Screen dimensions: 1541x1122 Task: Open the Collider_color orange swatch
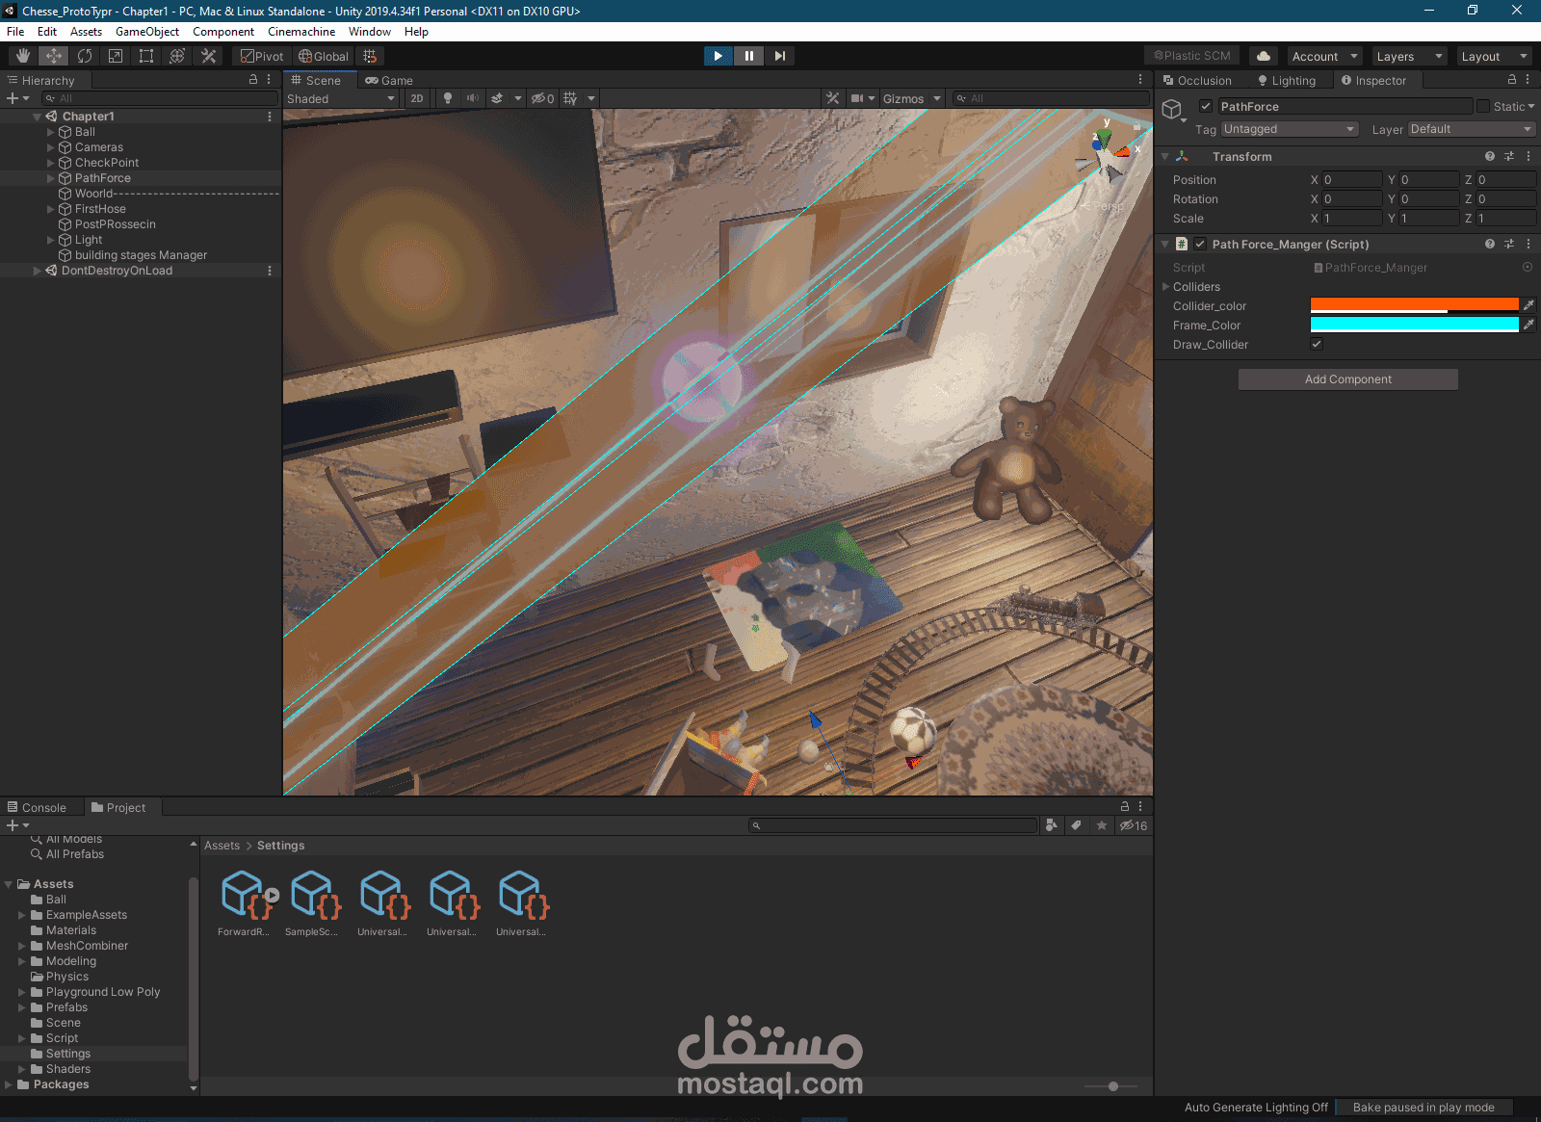click(x=1415, y=305)
